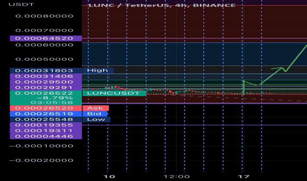Click the LUNCUSDT symbol tag
Screen dimensions: 307x181
114,93
